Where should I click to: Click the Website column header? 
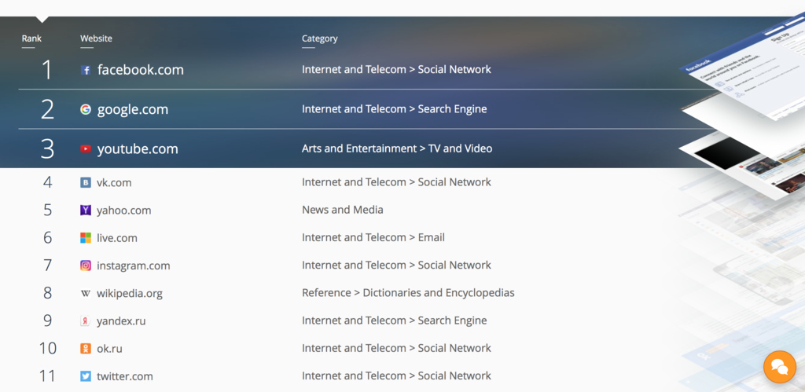click(x=96, y=38)
